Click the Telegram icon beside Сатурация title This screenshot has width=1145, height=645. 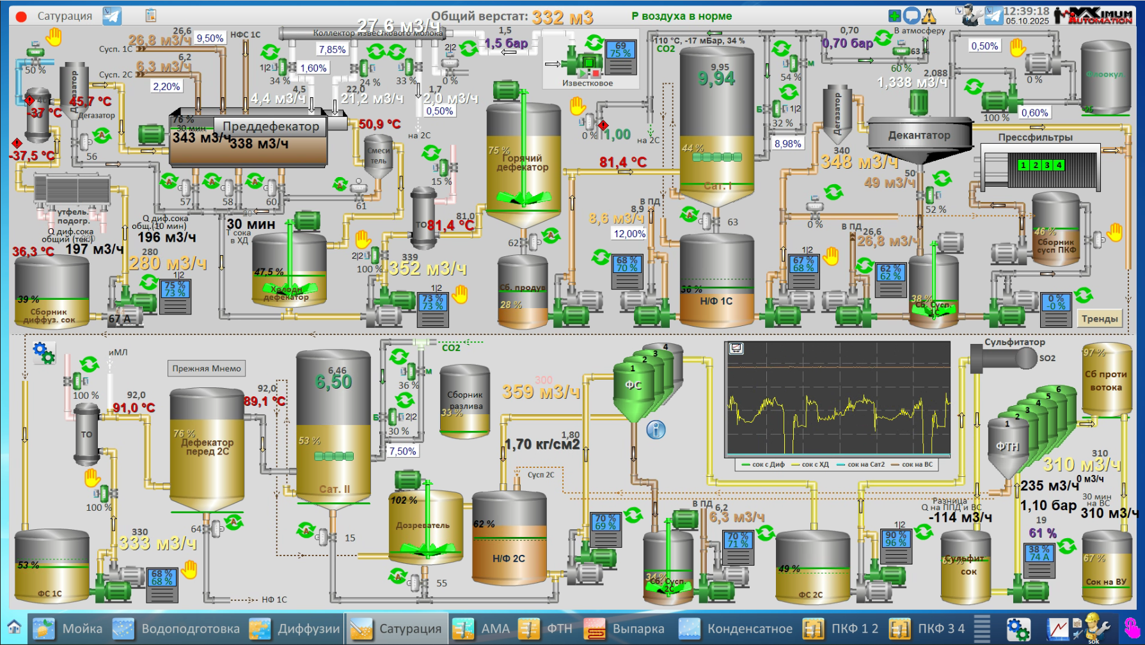[x=111, y=16]
